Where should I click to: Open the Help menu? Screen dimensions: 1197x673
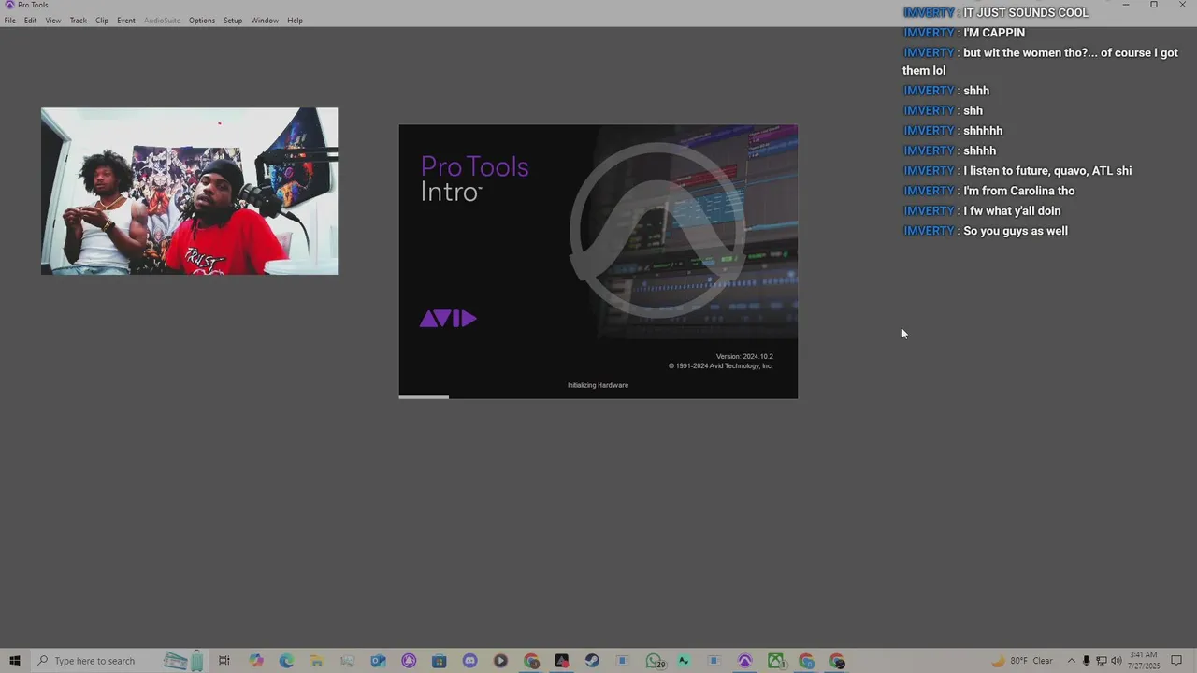pyautogui.click(x=296, y=21)
